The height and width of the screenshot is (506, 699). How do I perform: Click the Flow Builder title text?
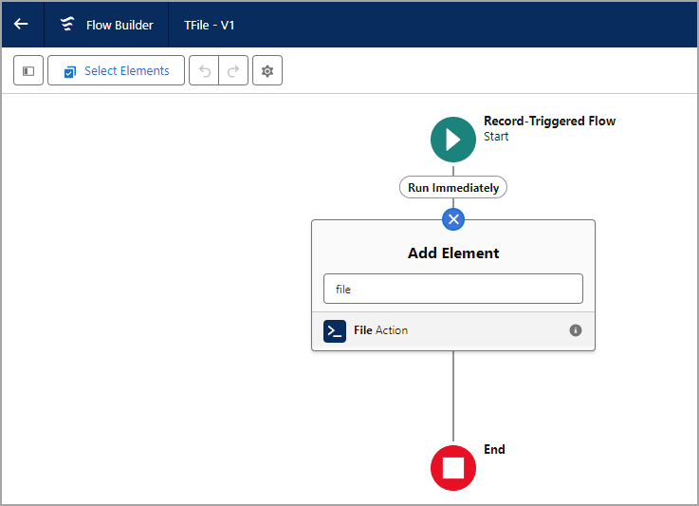120,25
